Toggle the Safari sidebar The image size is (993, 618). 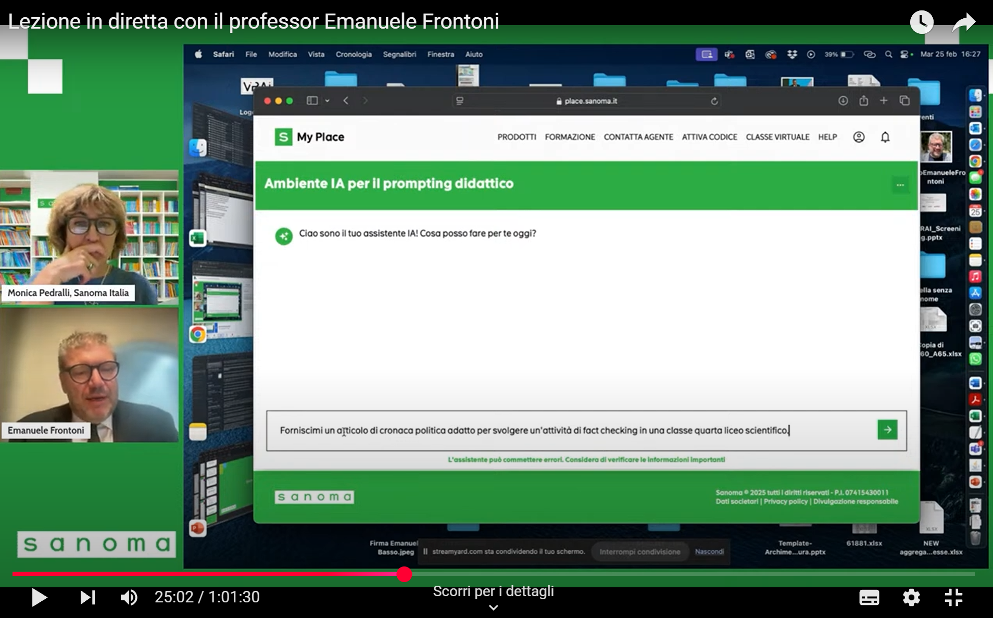point(312,100)
